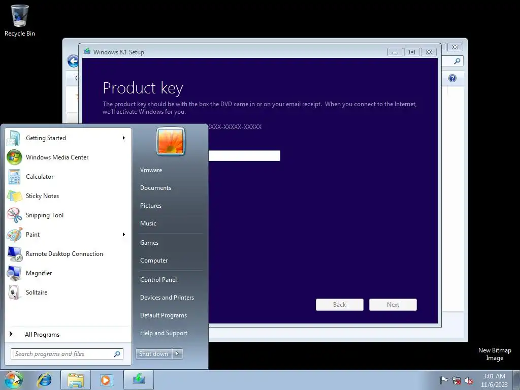Screen dimensions: 520x390
Task: Open Computer from Start menu
Action: point(154,261)
